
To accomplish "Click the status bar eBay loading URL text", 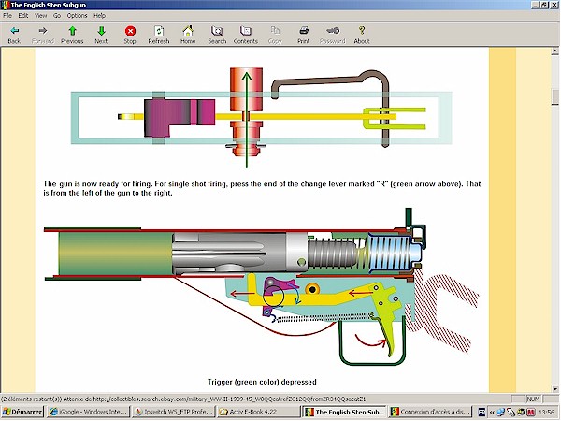I will pos(183,399).
